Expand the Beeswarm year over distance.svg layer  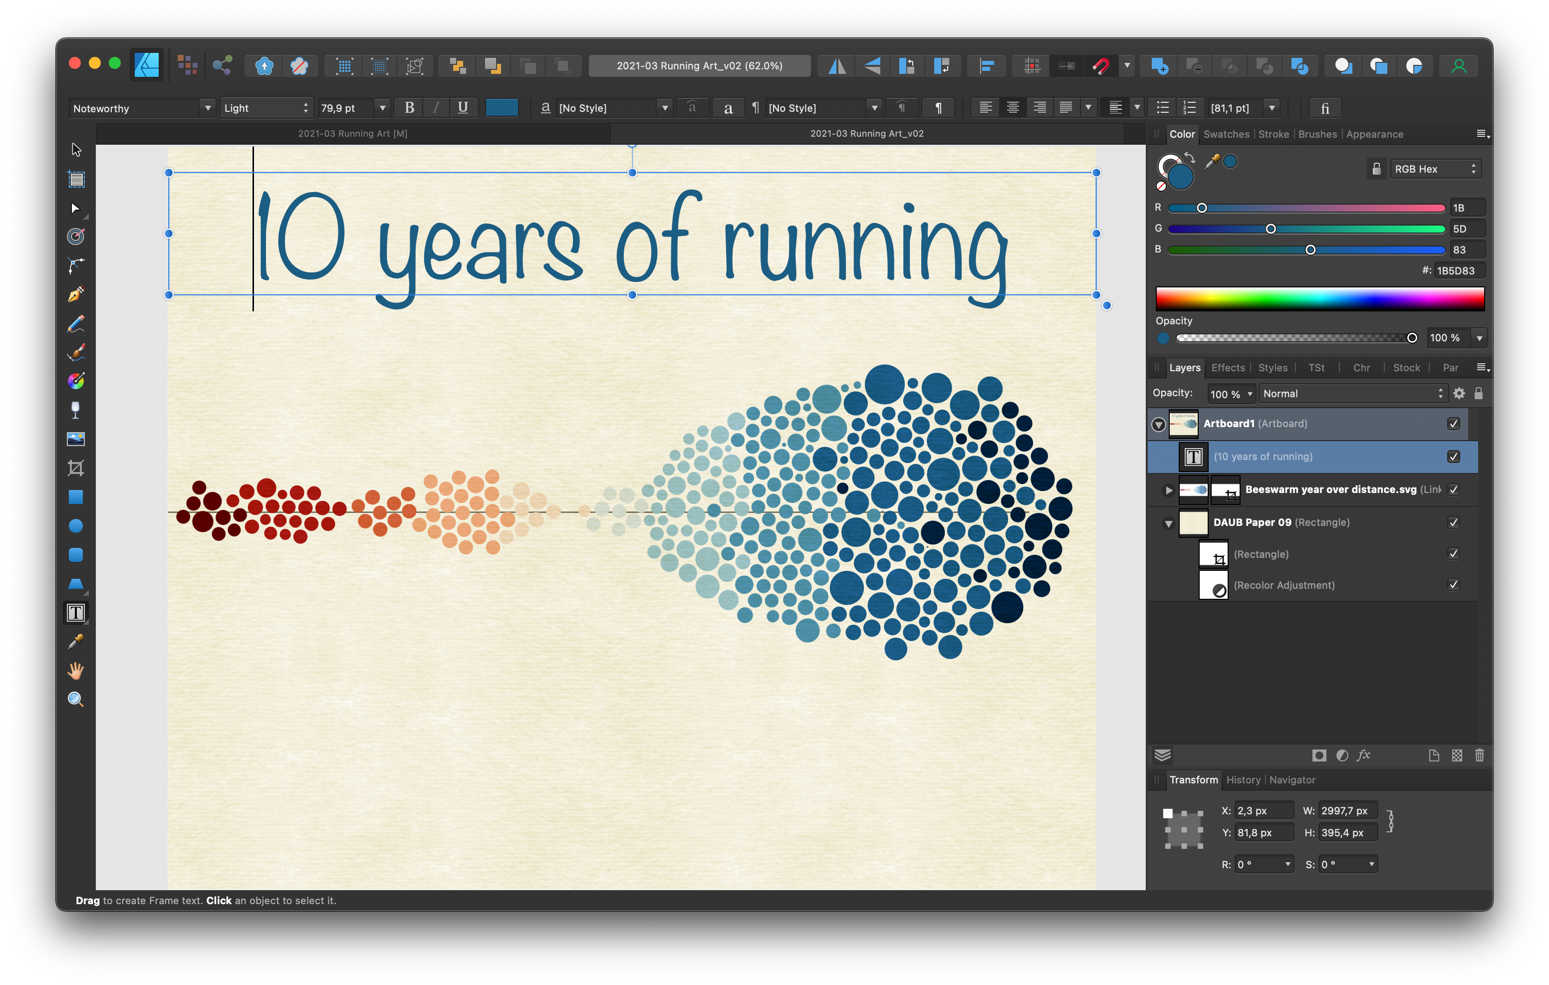1169,490
